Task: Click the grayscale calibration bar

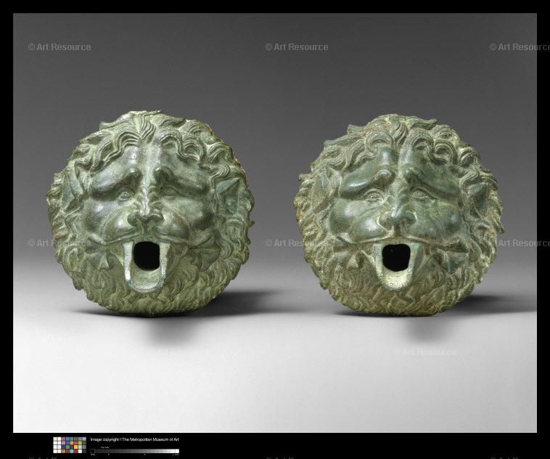Action: (x=135, y=451)
